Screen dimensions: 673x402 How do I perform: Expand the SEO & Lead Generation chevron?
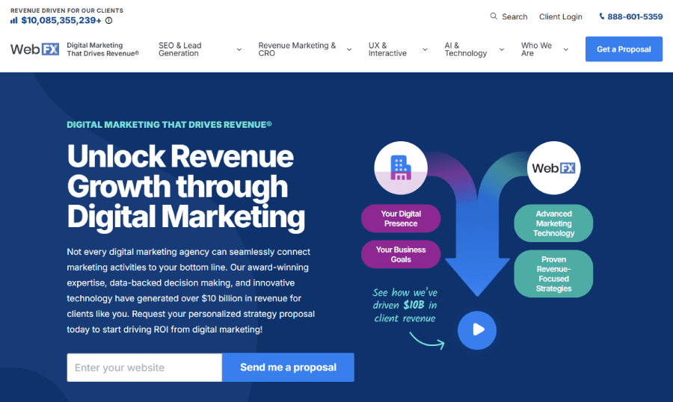[239, 50]
